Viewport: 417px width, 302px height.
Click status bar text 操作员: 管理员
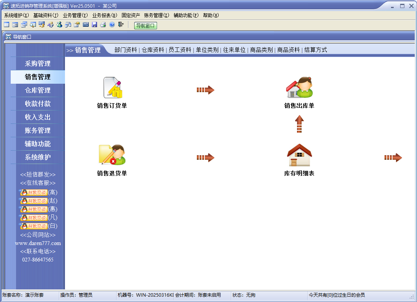pyautogui.click(x=76, y=295)
